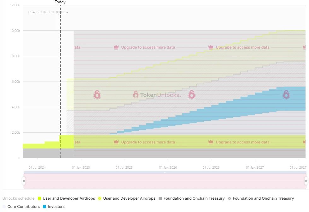Click the Today marker label above the dashed line
The height and width of the screenshot is (212, 309).
pyautogui.click(x=60, y=2)
